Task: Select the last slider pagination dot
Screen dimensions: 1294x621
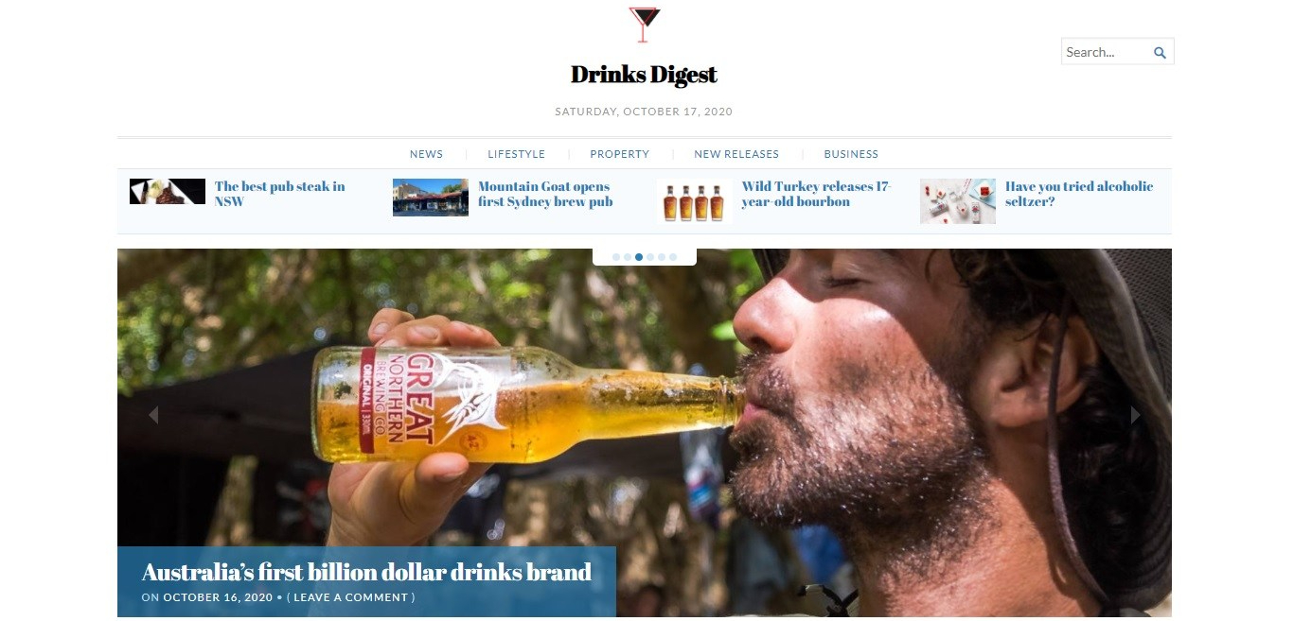Action: (x=673, y=257)
